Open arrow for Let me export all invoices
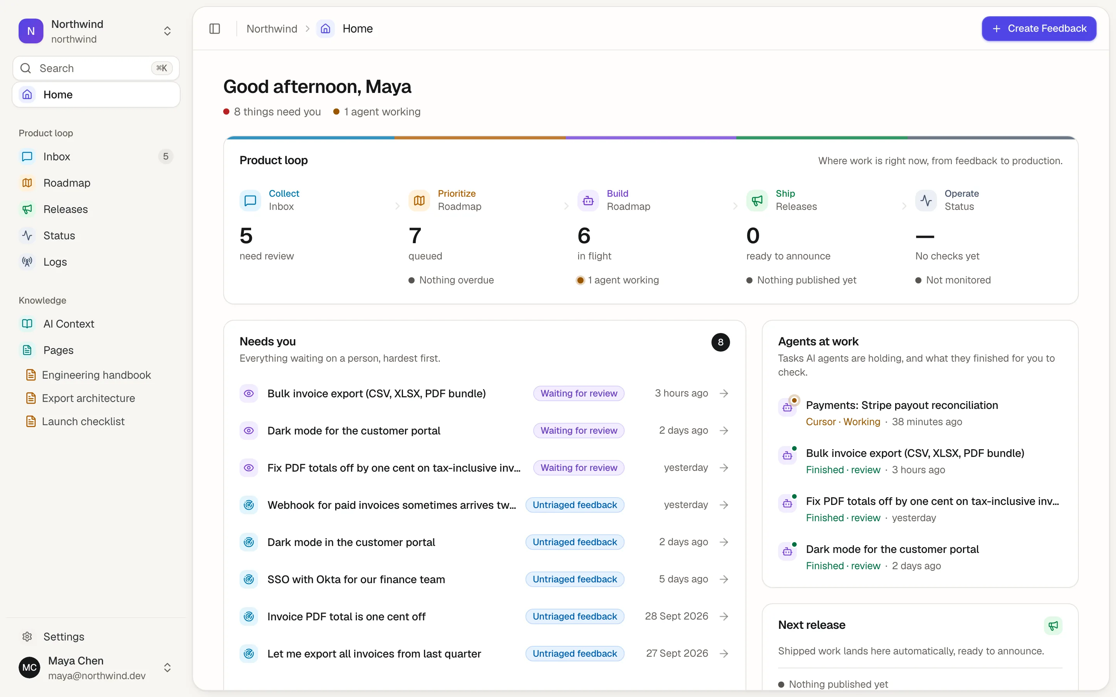 pyautogui.click(x=724, y=654)
